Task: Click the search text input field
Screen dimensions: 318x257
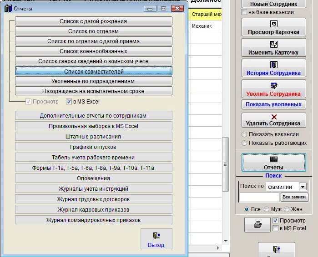Action: pos(259,198)
